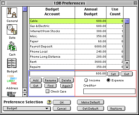Click the Get button below Add
This screenshot has height=115, width=139.
[36, 86]
